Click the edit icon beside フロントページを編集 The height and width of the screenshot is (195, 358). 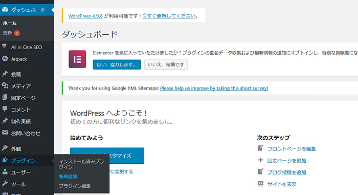[x=260, y=148]
